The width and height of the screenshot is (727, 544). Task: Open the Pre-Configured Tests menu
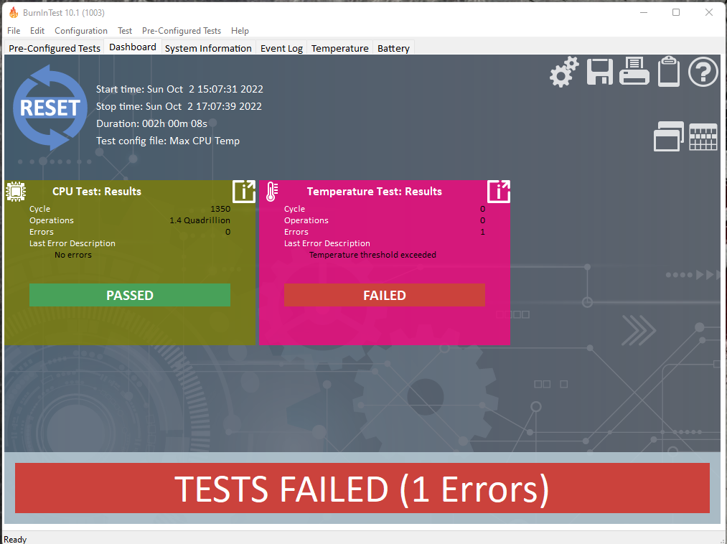(x=182, y=31)
